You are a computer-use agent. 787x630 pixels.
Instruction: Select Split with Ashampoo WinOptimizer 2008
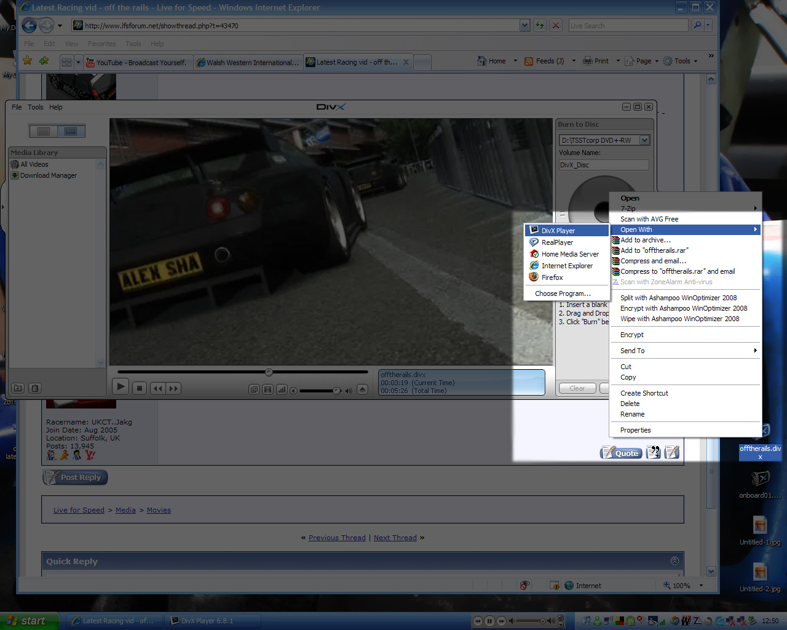point(685,298)
